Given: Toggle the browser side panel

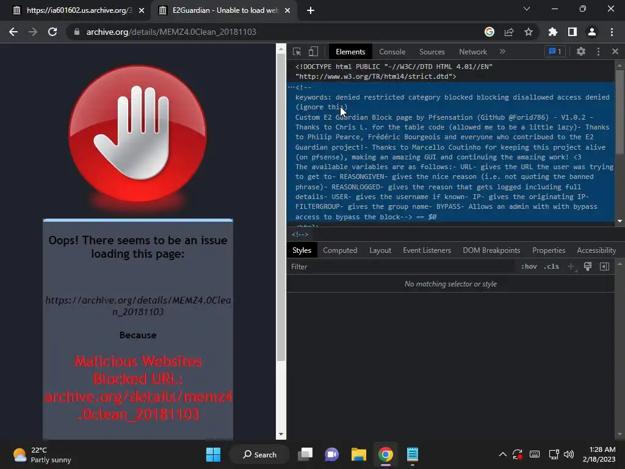Looking at the screenshot, I should [x=573, y=32].
